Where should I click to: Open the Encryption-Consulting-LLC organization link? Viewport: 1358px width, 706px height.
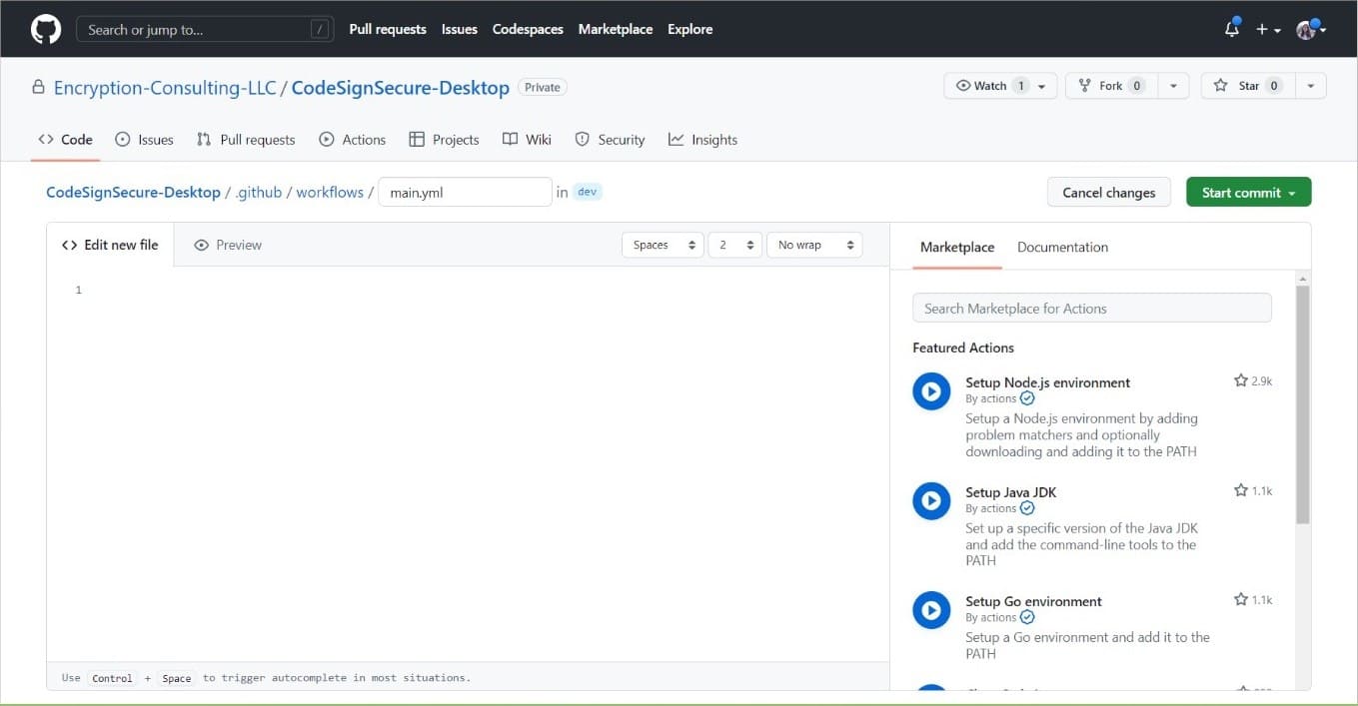pos(165,88)
